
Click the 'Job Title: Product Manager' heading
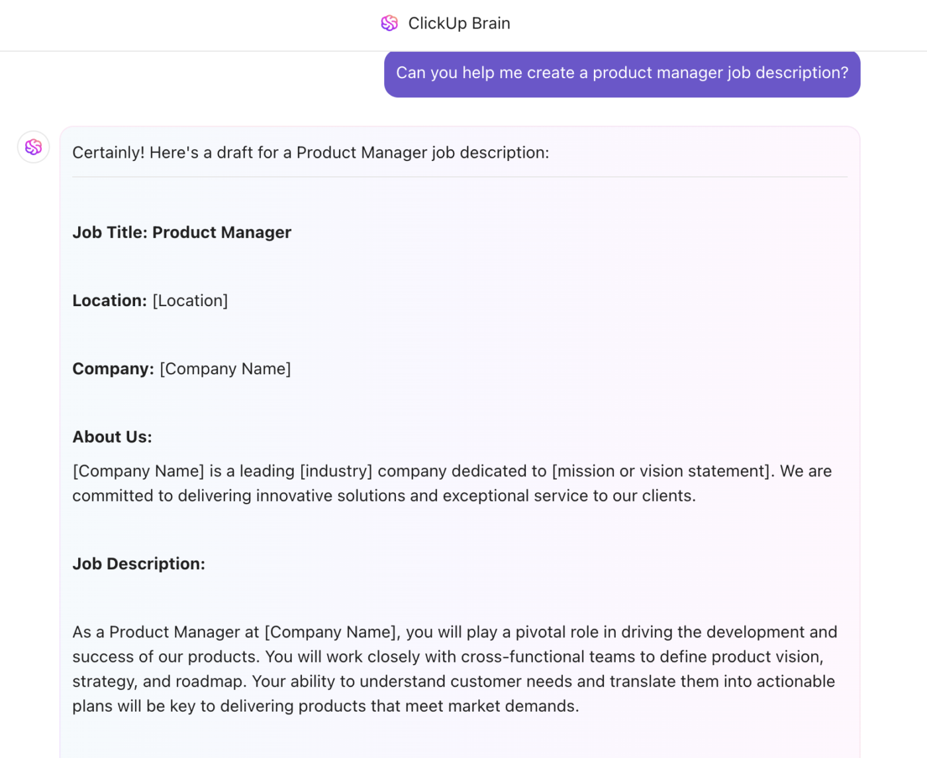(x=182, y=233)
